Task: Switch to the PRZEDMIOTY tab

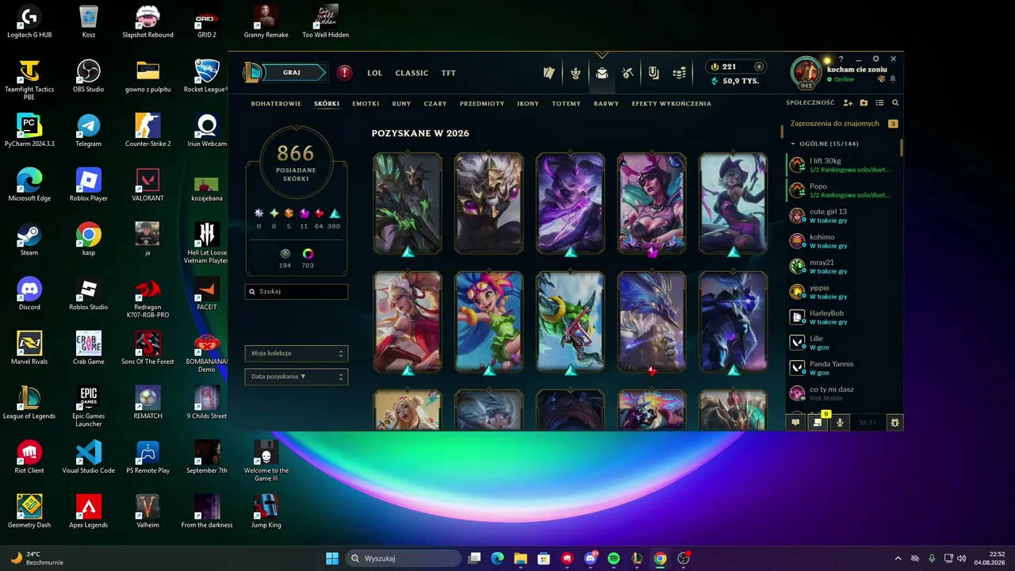Action: (x=482, y=104)
